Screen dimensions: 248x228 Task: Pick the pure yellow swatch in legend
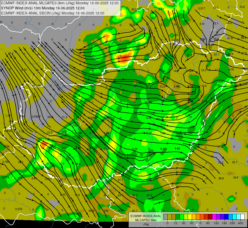point(190,217)
